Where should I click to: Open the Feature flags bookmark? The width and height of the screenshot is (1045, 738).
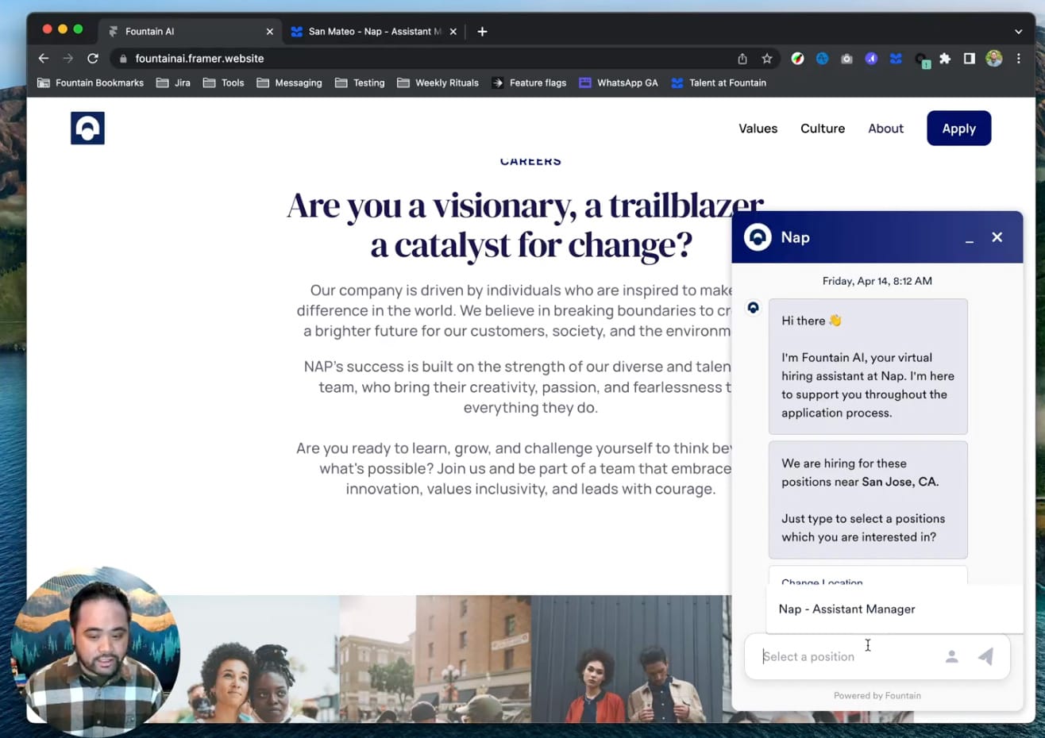tap(529, 83)
